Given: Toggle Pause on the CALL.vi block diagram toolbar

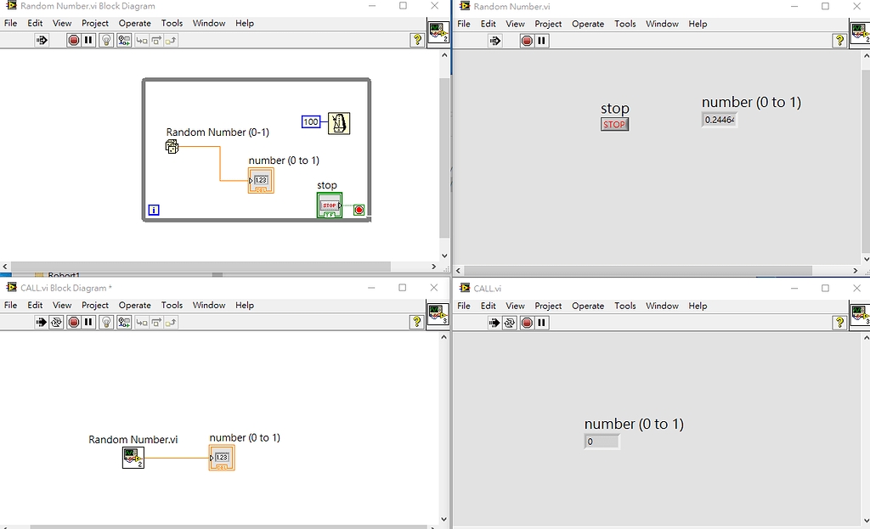Looking at the screenshot, I should tap(88, 323).
